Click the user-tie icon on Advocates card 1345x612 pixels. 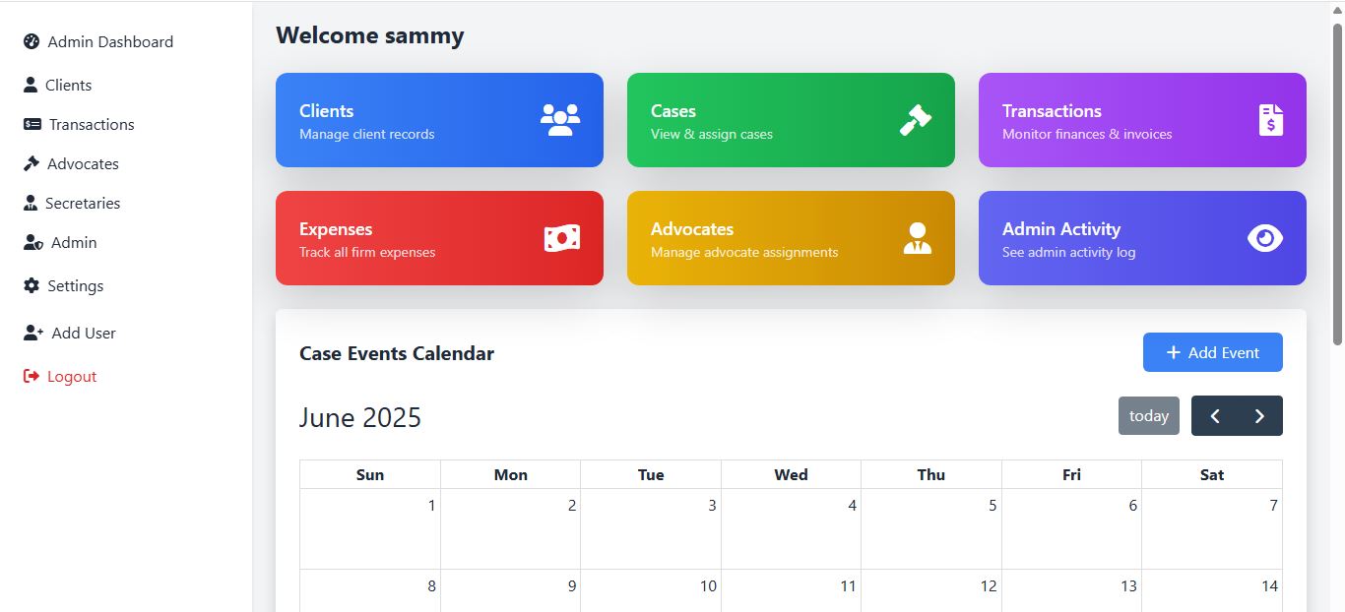pos(917,238)
